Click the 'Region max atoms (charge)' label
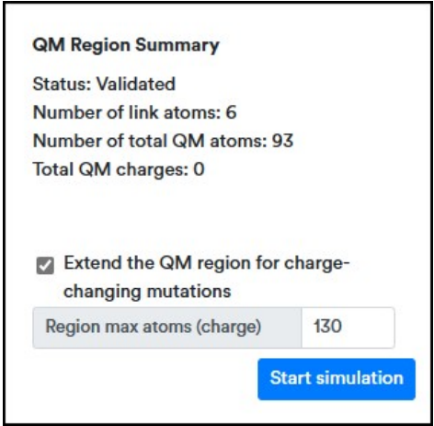The height and width of the screenshot is (426, 434). click(154, 327)
